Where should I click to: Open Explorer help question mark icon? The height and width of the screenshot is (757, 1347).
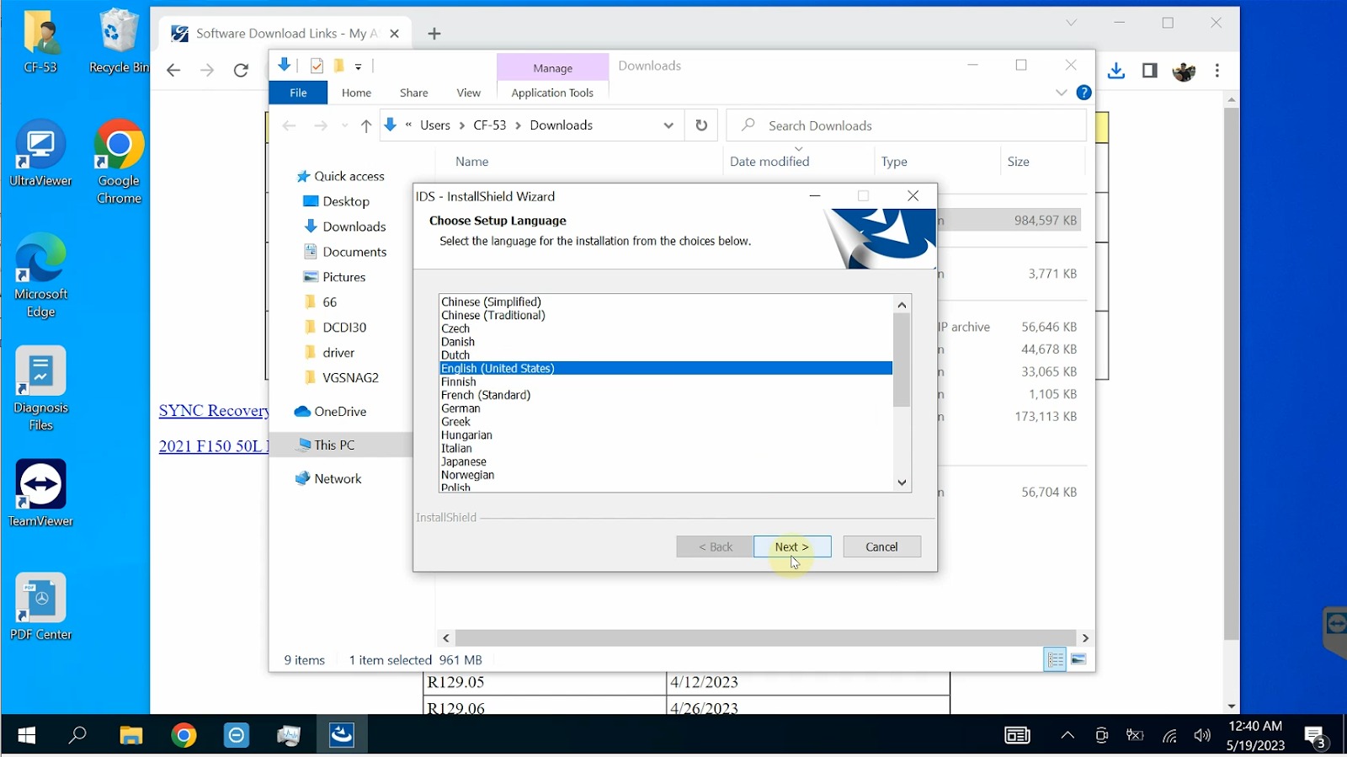coord(1084,93)
